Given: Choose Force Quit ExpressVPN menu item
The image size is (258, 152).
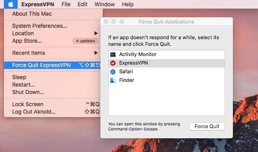Looking at the screenshot, I should pyautogui.click(x=52, y=65).
